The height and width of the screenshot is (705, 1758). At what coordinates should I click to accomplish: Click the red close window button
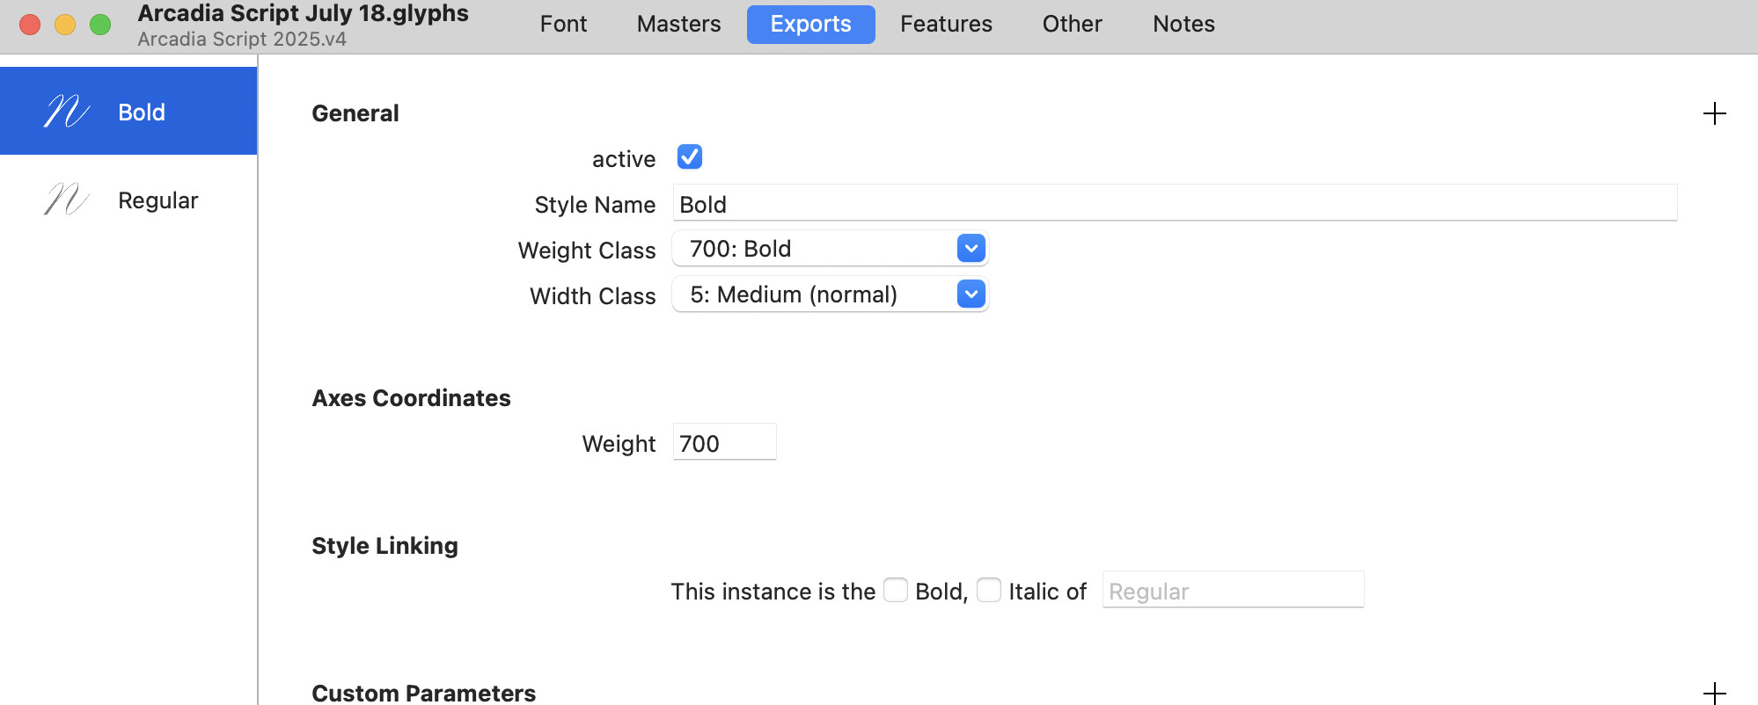tap(30, 25)
